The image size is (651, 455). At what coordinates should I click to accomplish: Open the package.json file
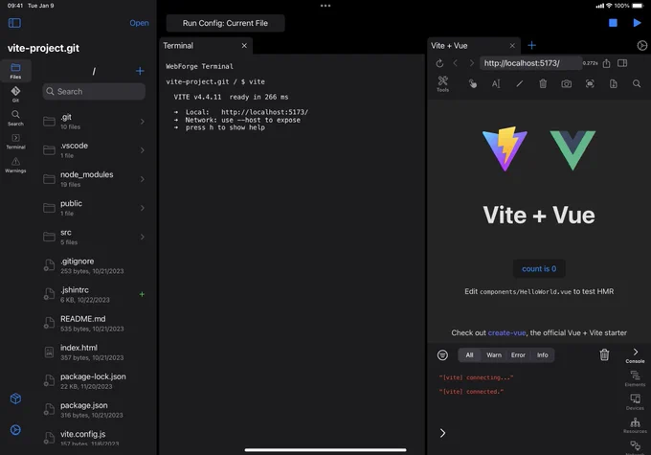point(94,410)
